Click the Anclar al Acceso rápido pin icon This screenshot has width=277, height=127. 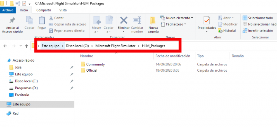pyautogui.click(x=12, y=21)
